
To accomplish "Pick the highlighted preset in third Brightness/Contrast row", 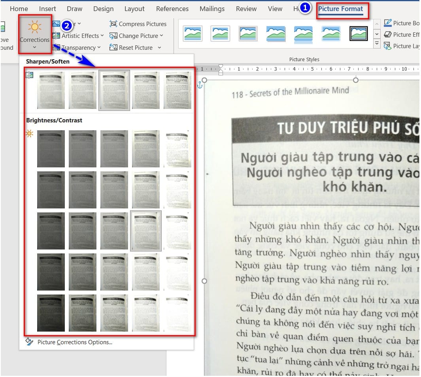I will 146,231.
